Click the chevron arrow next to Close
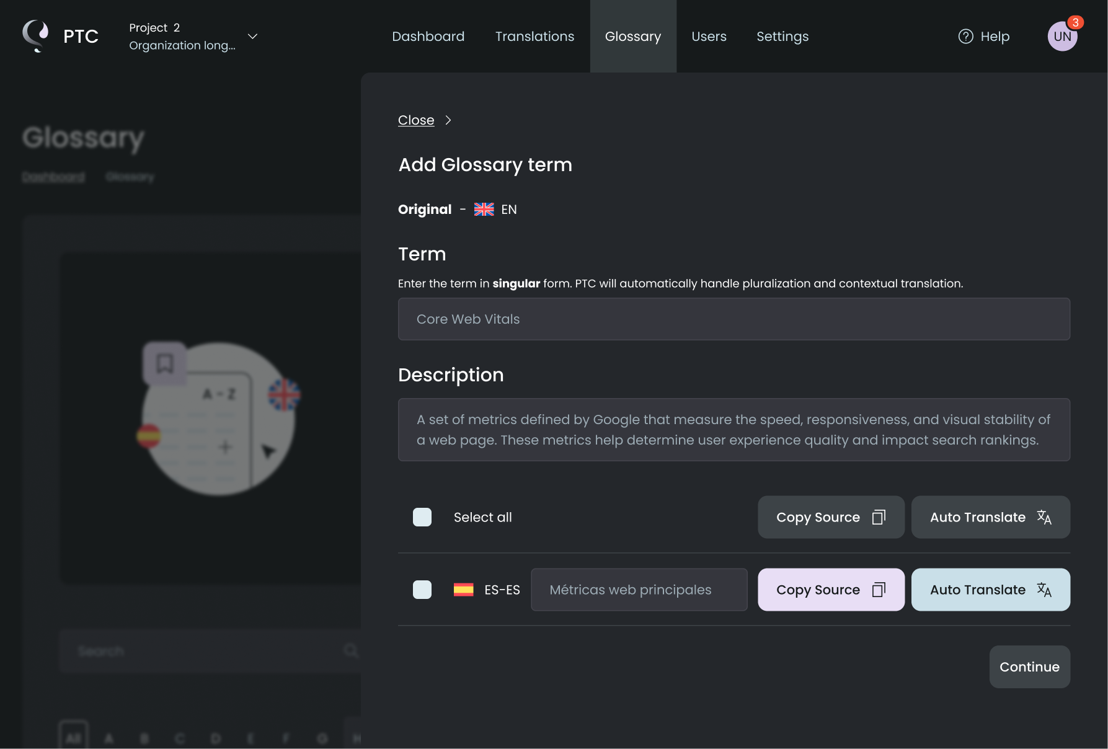This screenshot has height=749, width=1108. point(448,120)
